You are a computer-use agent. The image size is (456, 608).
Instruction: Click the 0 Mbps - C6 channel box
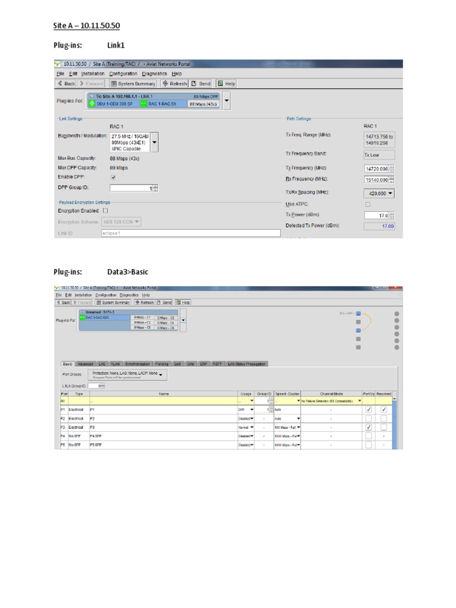pyautogui.click(x=166, y=328)
